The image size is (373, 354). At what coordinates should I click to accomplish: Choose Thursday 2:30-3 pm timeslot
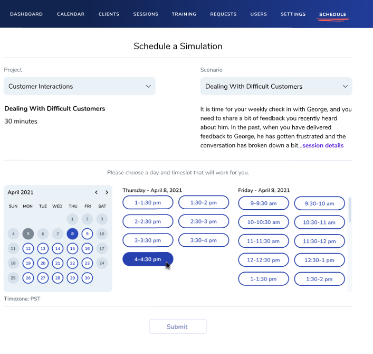[203, 221]
